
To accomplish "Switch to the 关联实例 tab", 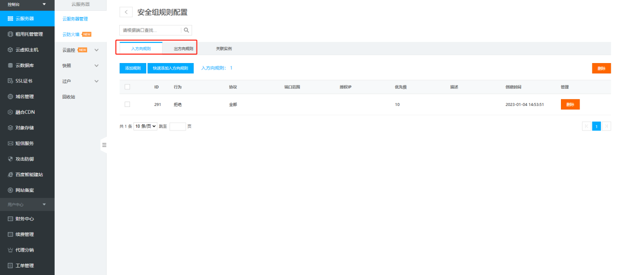I will (224, 49).
